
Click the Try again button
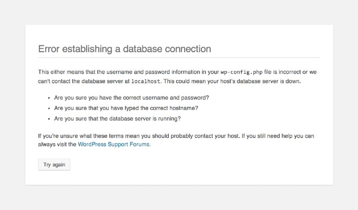(54, 164)
